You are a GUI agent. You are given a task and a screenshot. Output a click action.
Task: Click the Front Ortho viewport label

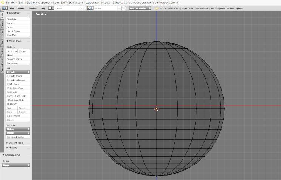[41, 14]
